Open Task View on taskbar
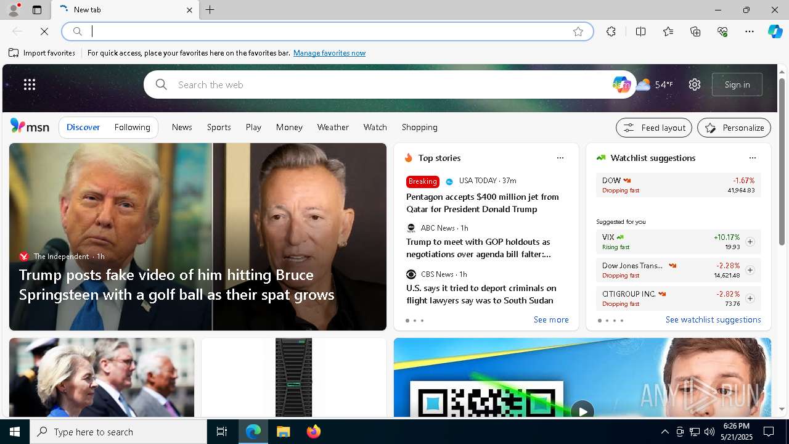 (x=222, y=432)
